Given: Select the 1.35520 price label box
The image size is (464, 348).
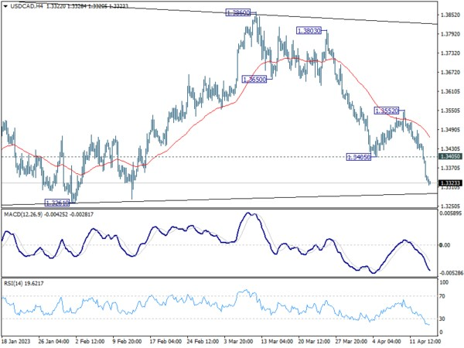Looking at the screenshot, I should click(x=387, y=111).
